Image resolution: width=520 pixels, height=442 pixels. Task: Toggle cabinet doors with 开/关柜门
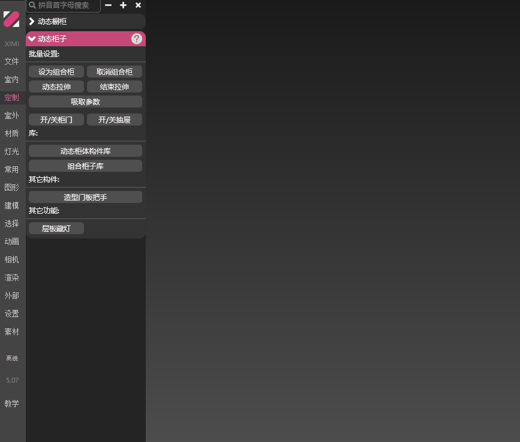[x=56, y=120]
